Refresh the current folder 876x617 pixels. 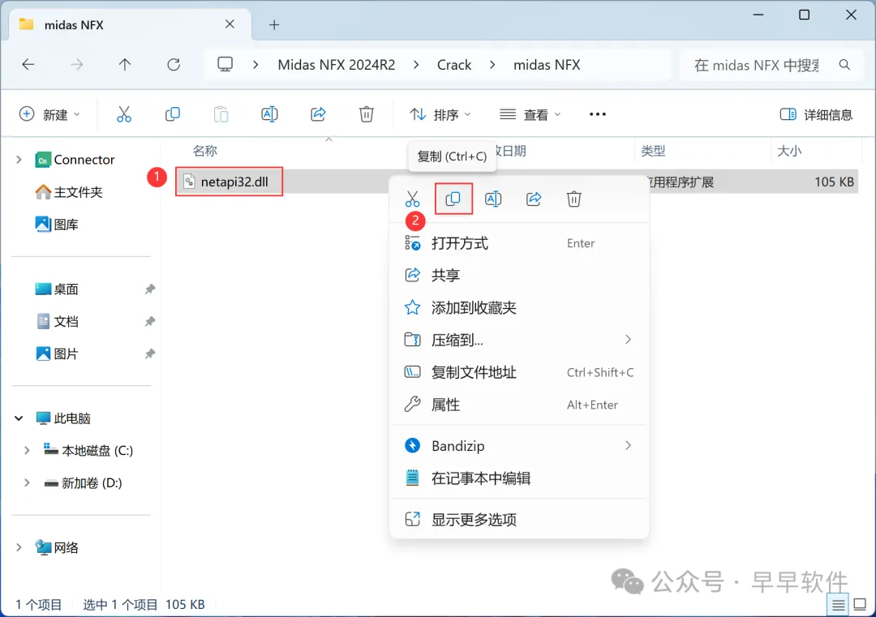[174, 65]
